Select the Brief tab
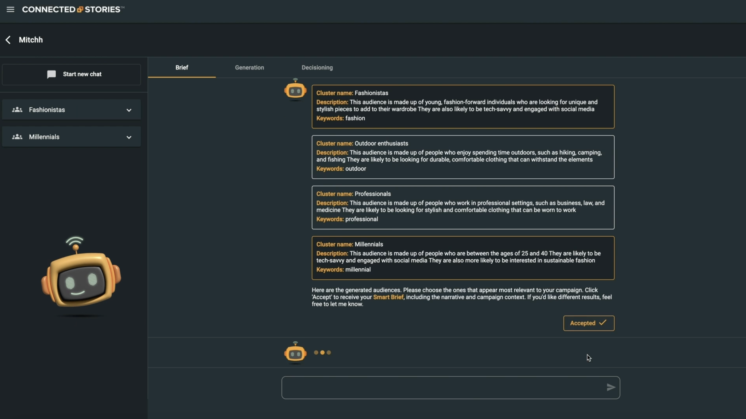The height and width of the screenshot is (419, 746). pos(182,67)
